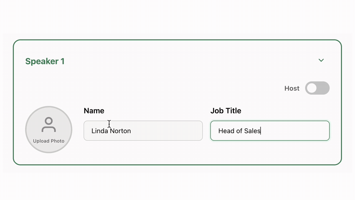Click the gray track of Host switch
The image size is (355, 200).
coord(323,88)
